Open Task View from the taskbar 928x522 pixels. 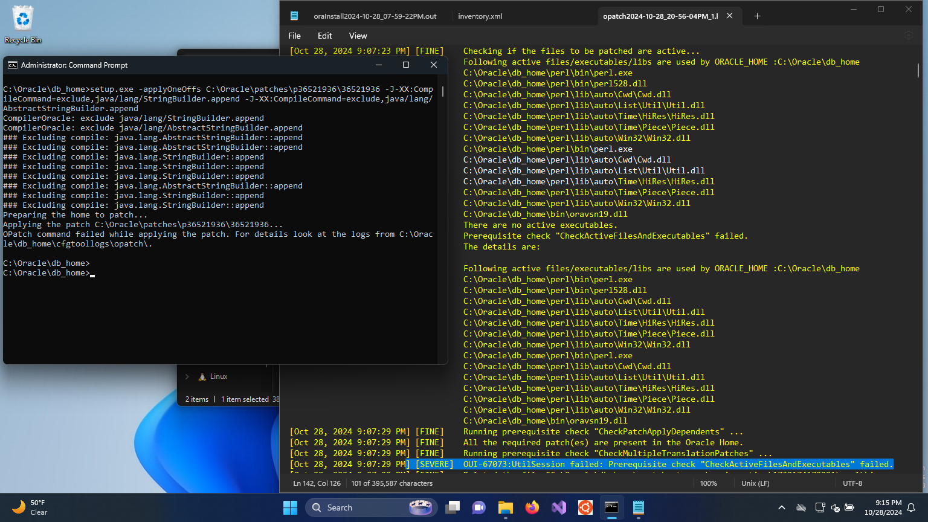[453, 507]
